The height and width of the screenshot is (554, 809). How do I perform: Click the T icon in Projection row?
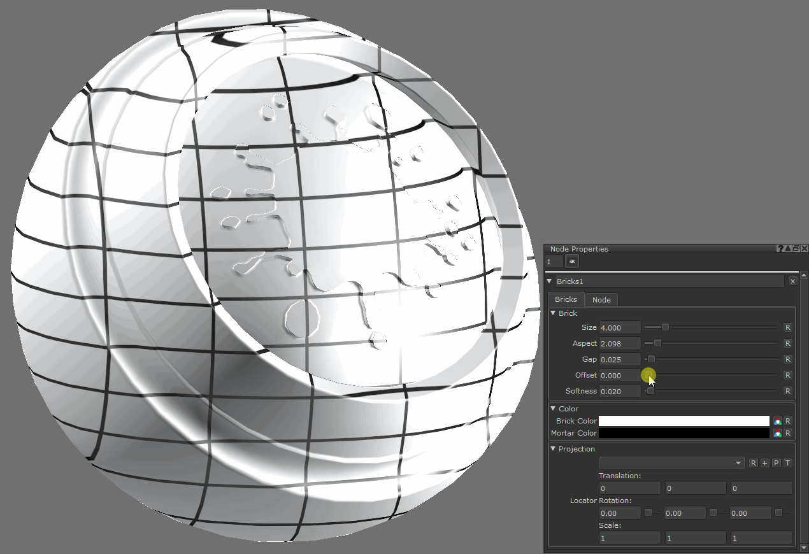pyautogui.click(x=787, y=463)
